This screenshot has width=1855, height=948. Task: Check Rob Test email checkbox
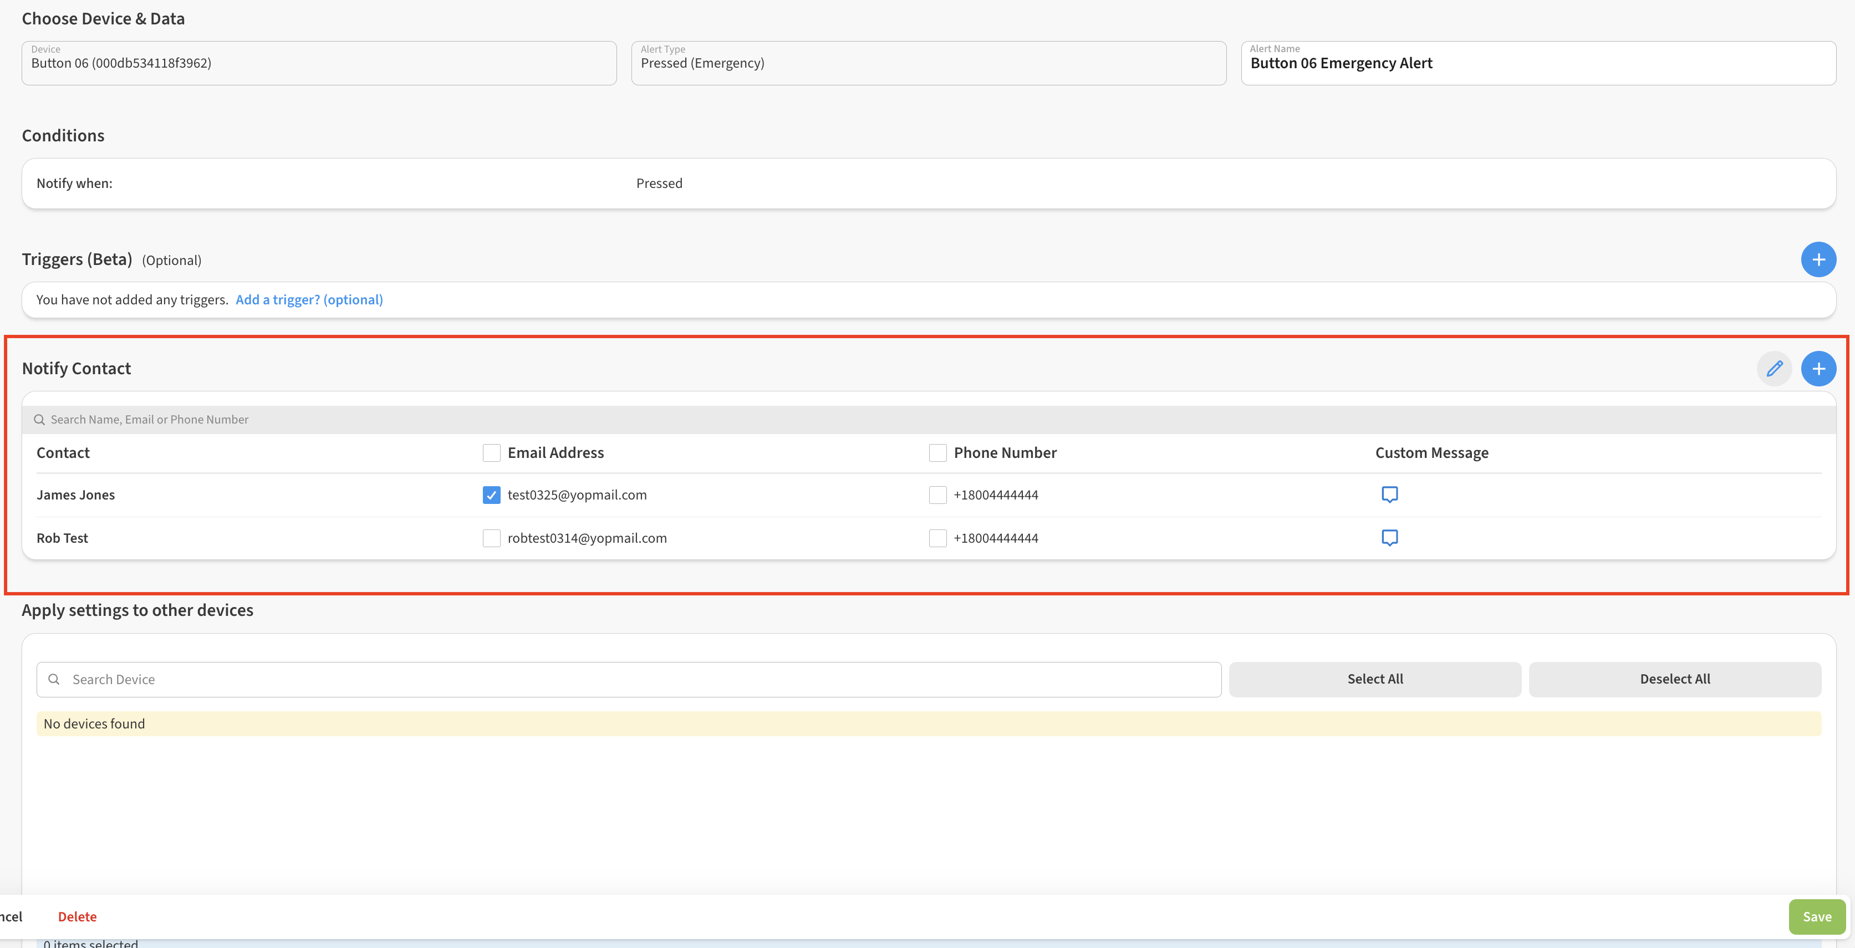click(x=491, y=538)
